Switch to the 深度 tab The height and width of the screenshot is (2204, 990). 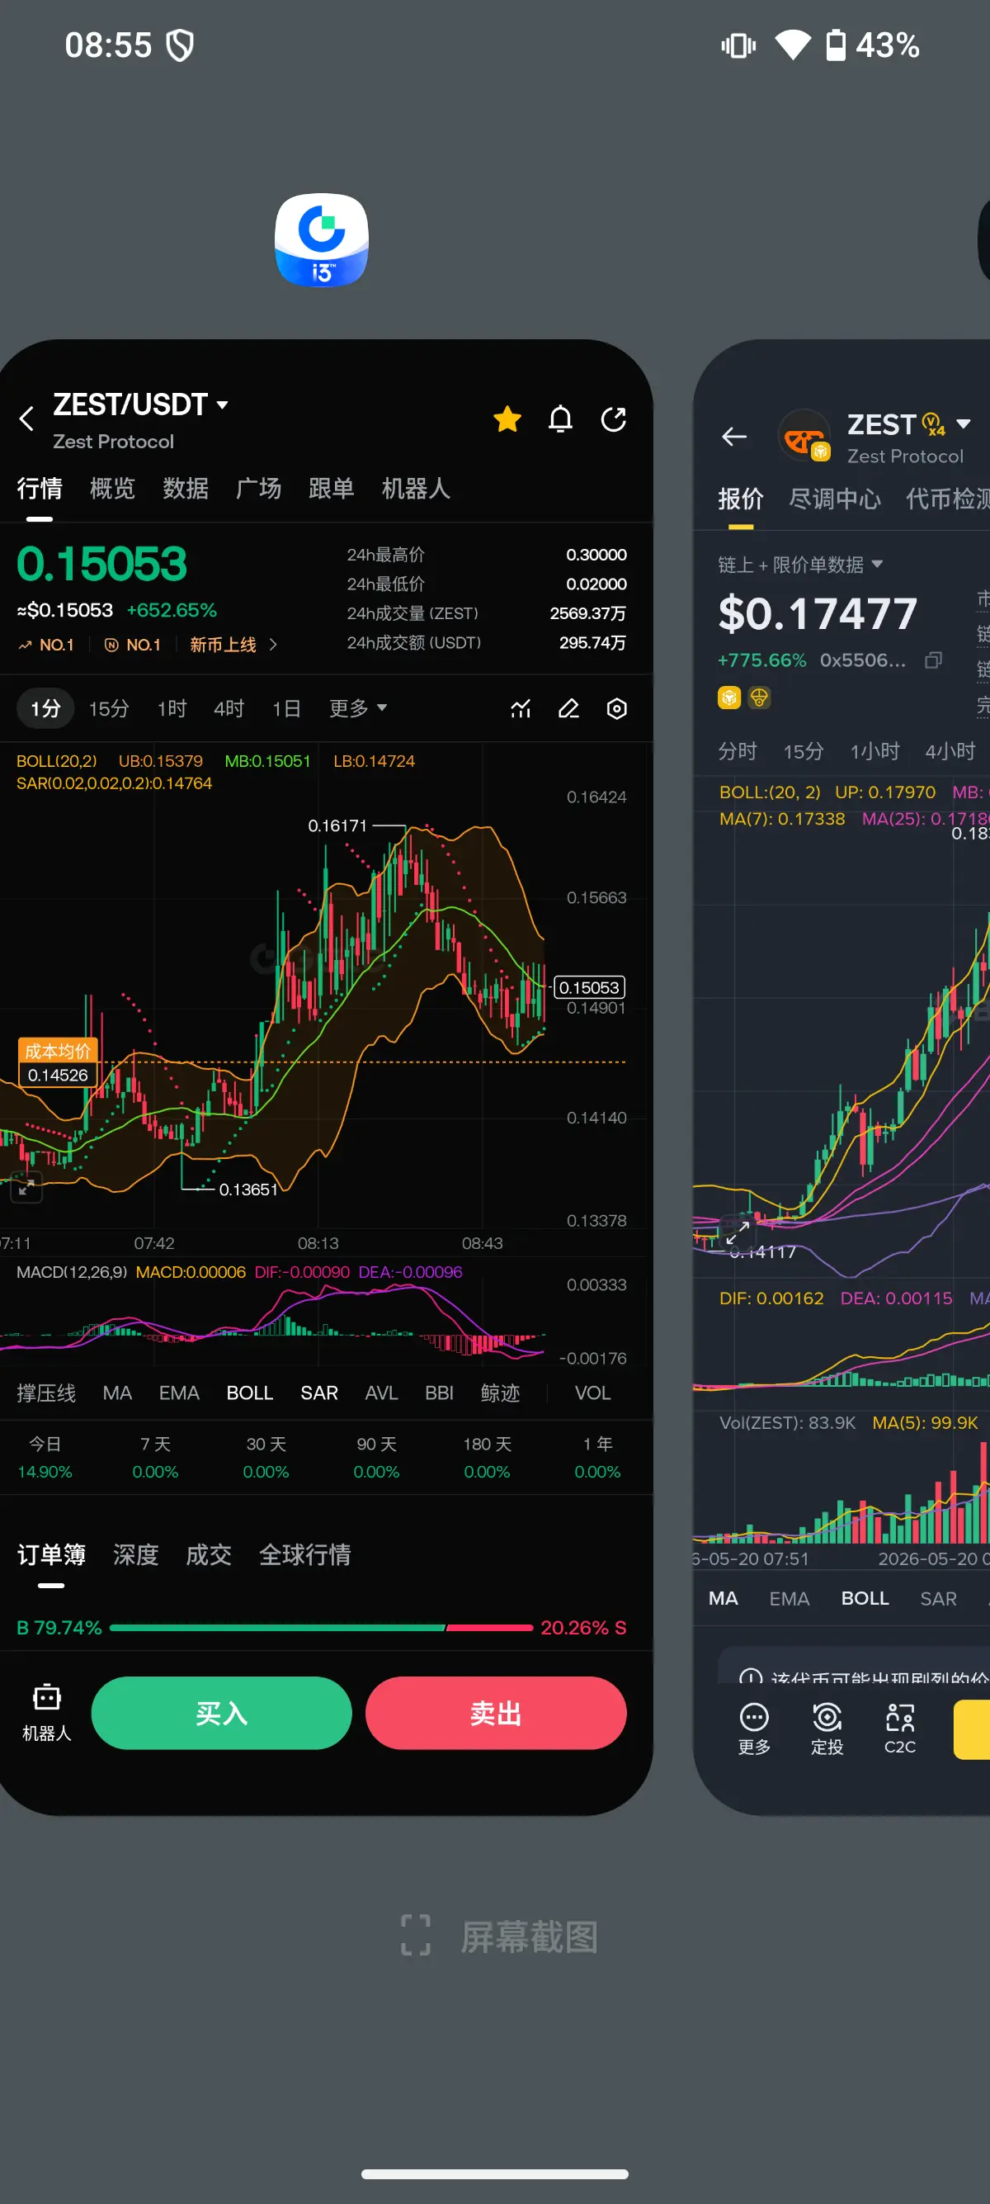(x=136, y=1554)
